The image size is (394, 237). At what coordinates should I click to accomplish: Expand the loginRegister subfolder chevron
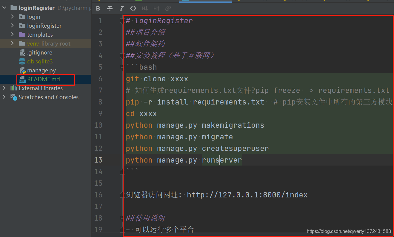pyautogui.click(x=12, y=26)
